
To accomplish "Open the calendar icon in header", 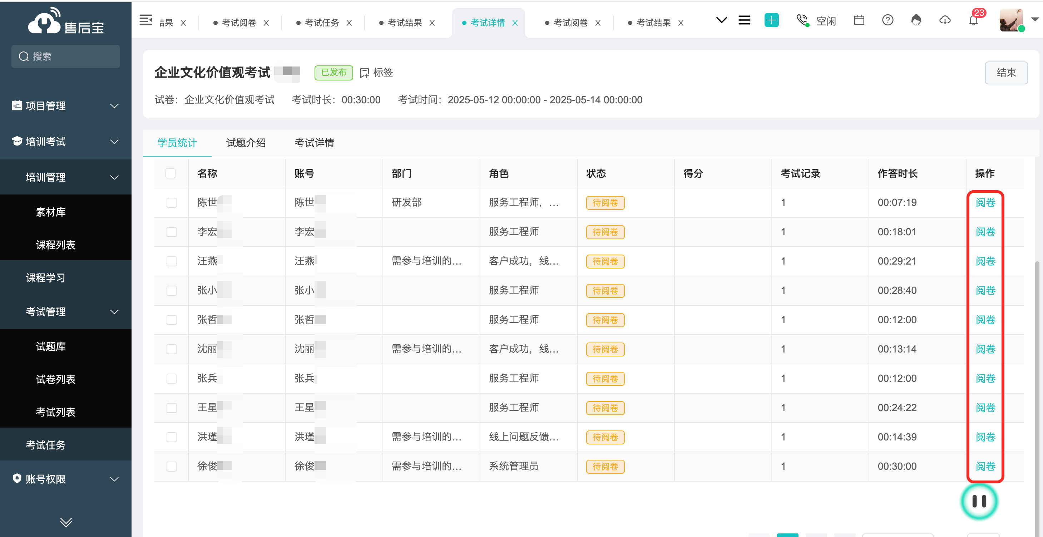I will (x=859, y=20).
